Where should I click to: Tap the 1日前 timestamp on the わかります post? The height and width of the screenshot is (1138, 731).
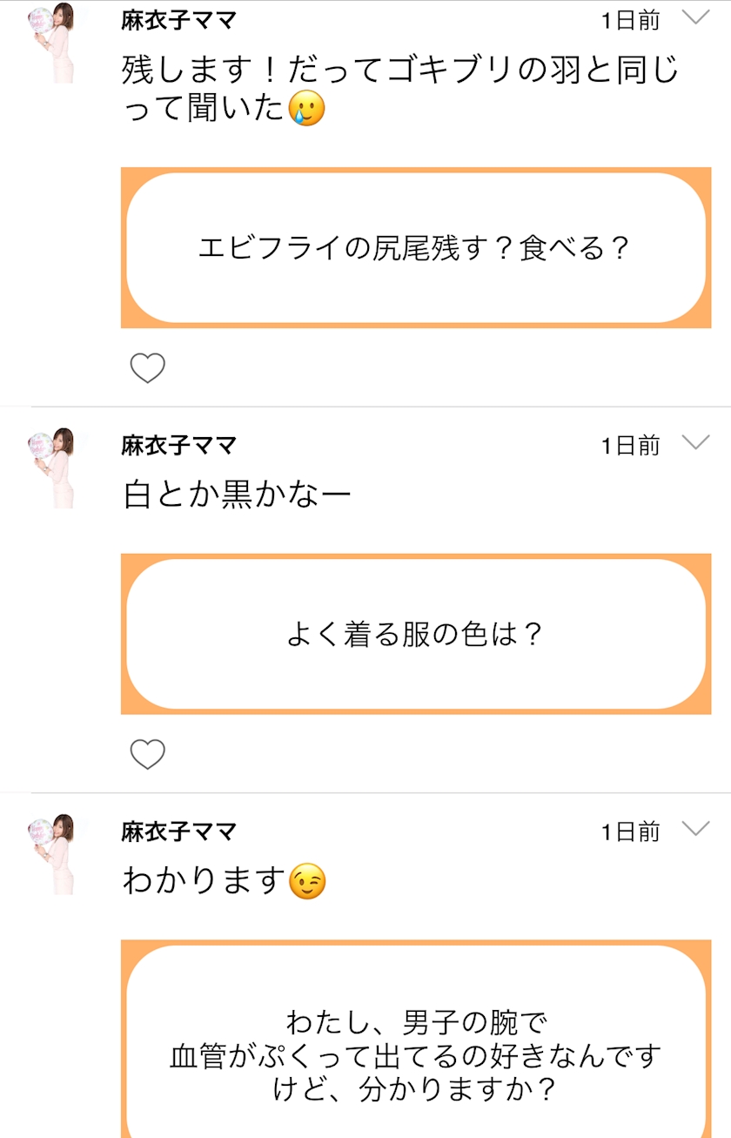point(631,832)
